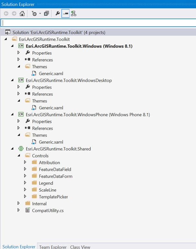Collapse Themes folder under the WindowsDesktop project
This screenshot has width=196, height=249.
click(x=19, y=101)
